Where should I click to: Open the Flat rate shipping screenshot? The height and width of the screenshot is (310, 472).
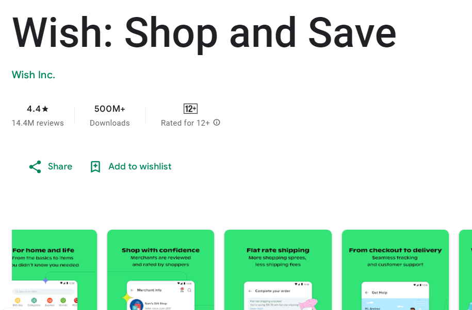click(x=278, y=270)
